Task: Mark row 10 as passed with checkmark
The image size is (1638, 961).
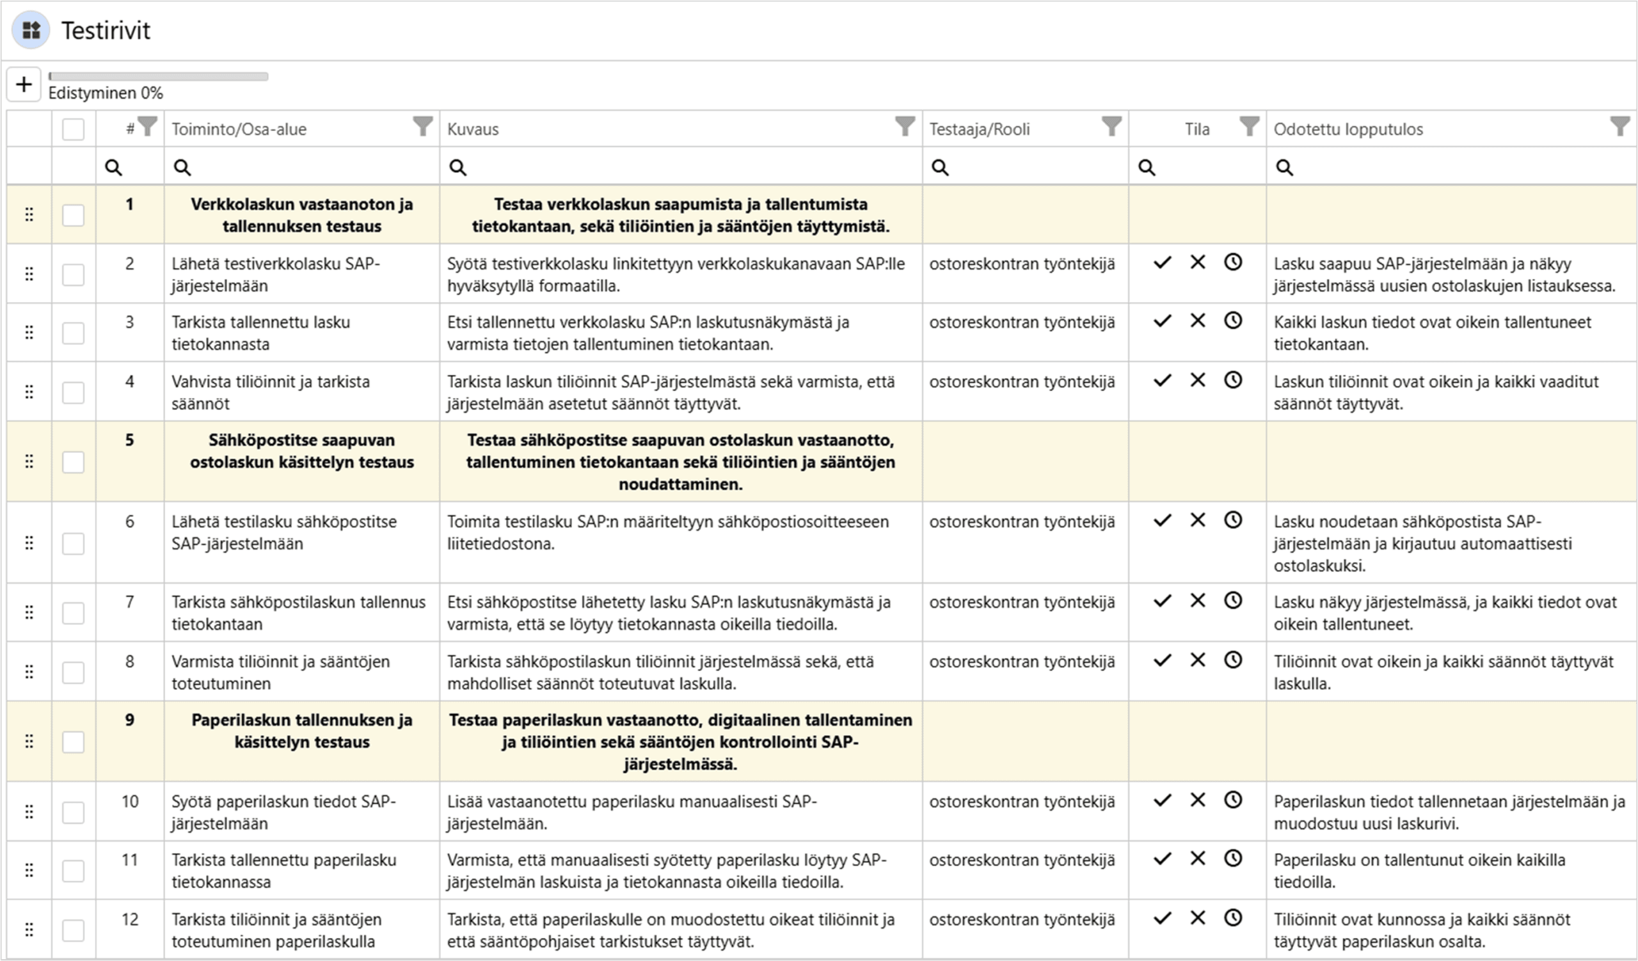Action: (1162, 800)
